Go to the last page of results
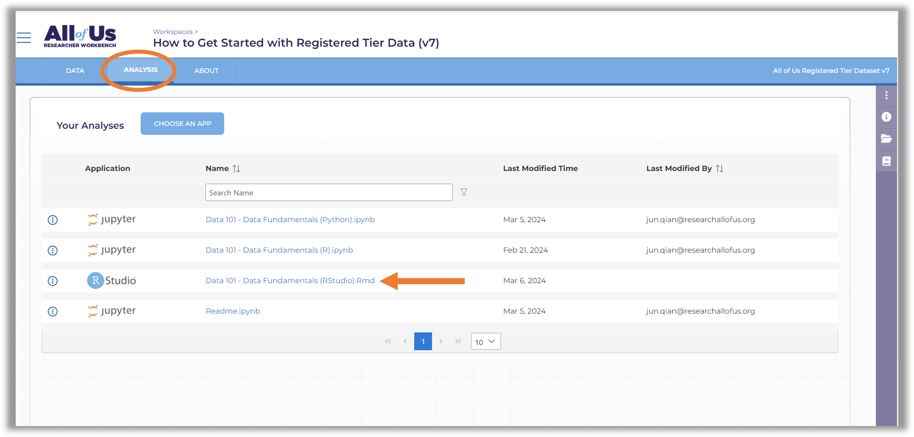 [458, 341]
